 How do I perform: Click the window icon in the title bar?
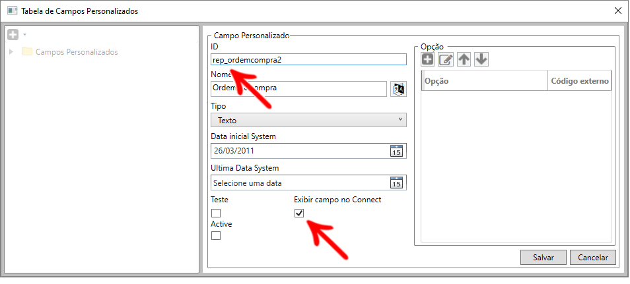13,11
